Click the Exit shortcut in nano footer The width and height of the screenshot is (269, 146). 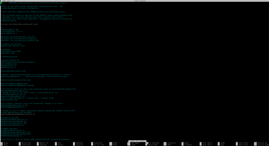5,144
